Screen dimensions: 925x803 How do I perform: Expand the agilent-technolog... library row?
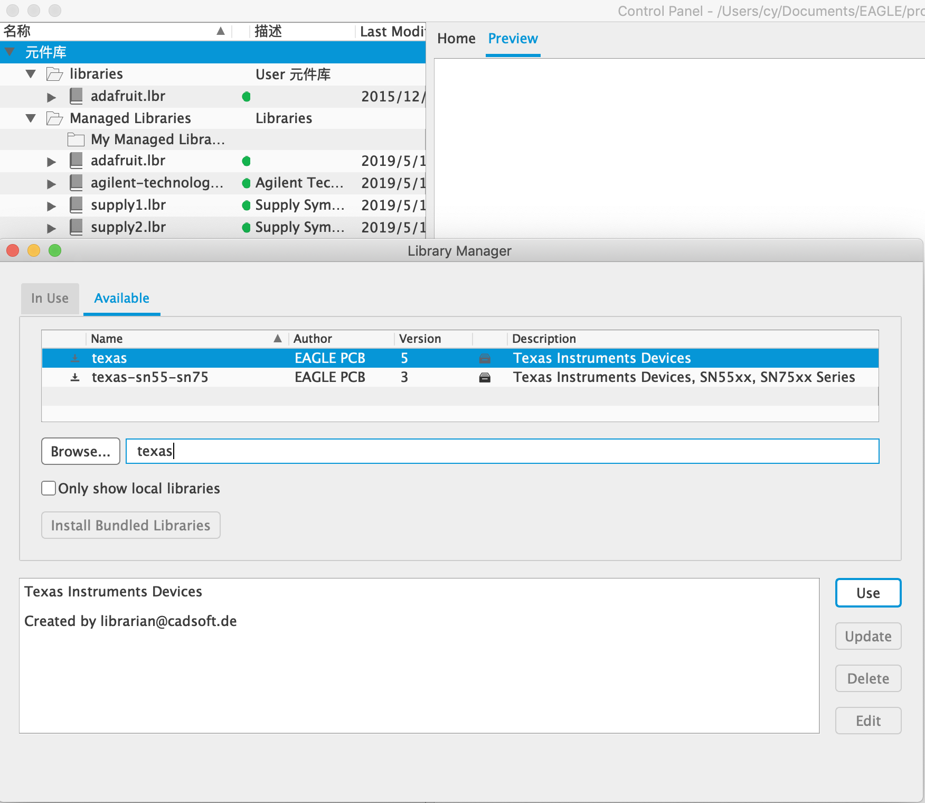(51, 184)
